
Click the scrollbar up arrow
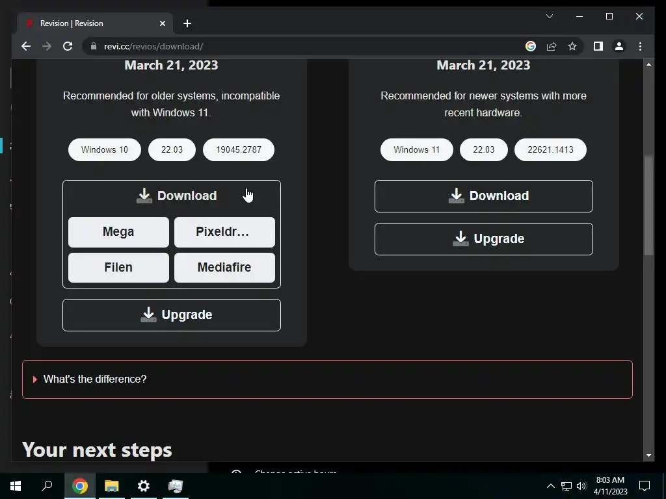point(648,64)
